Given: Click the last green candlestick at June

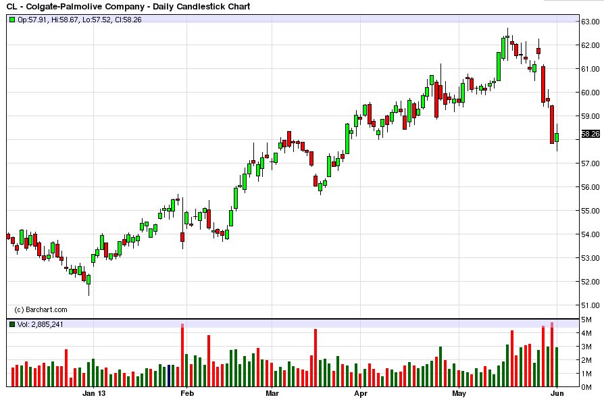Looking at the screenshot, I should (557, 138).
